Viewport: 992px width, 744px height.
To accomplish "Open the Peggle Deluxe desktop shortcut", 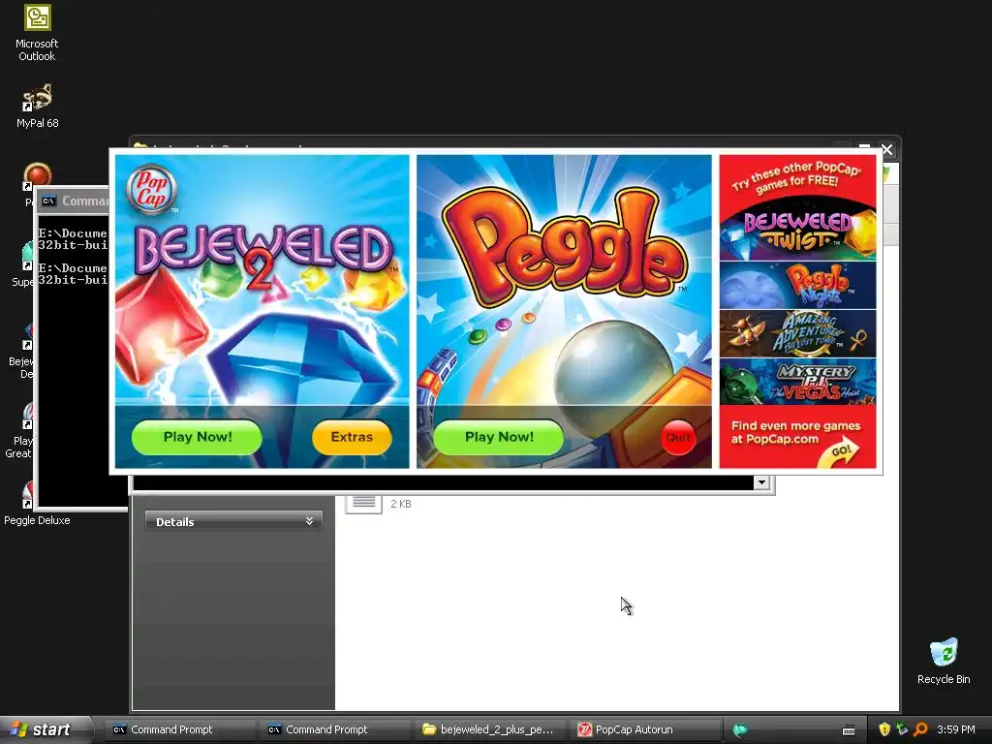I will tap(37, 504).
